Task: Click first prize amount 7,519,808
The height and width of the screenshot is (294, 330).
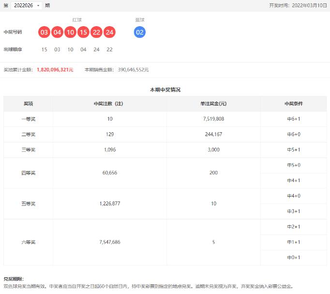Action: click(x=213, y=119)
